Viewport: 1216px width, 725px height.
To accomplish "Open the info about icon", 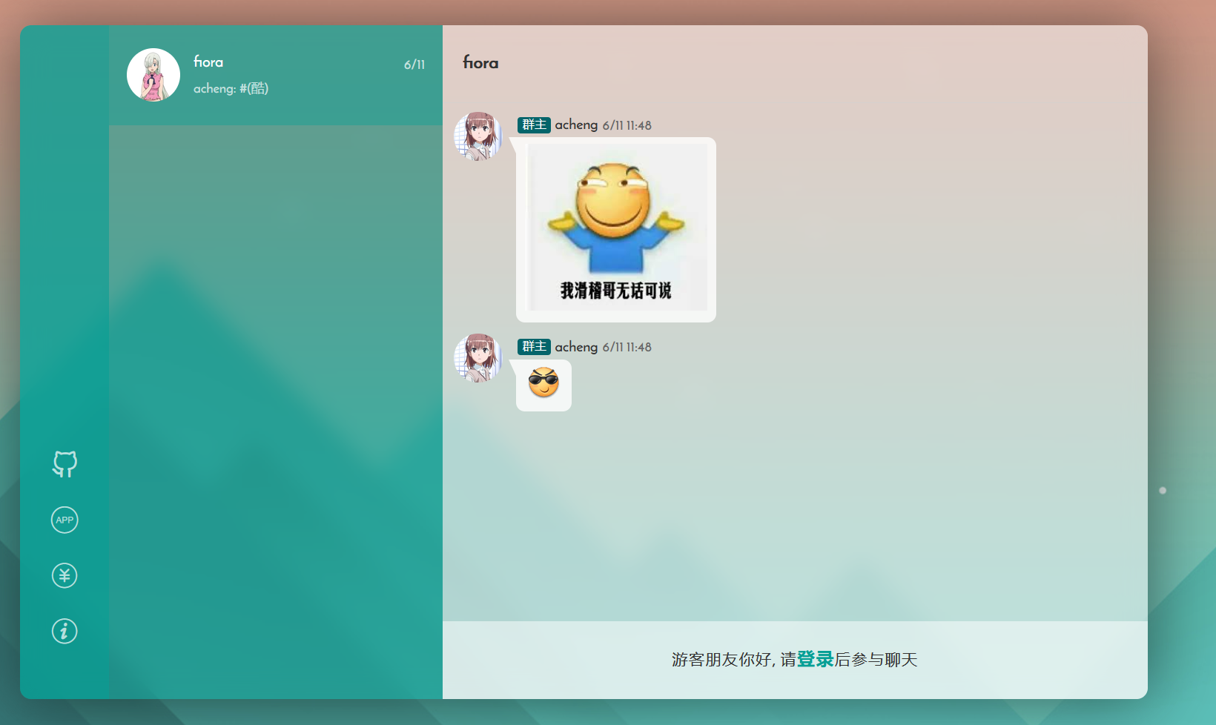I will (x=65, y=631).
